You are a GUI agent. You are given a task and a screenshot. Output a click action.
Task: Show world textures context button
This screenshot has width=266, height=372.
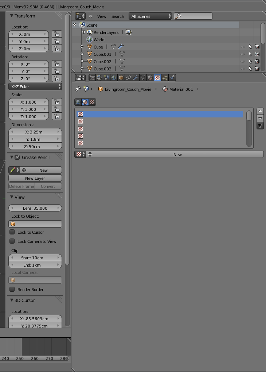click(x=78, y=102)
